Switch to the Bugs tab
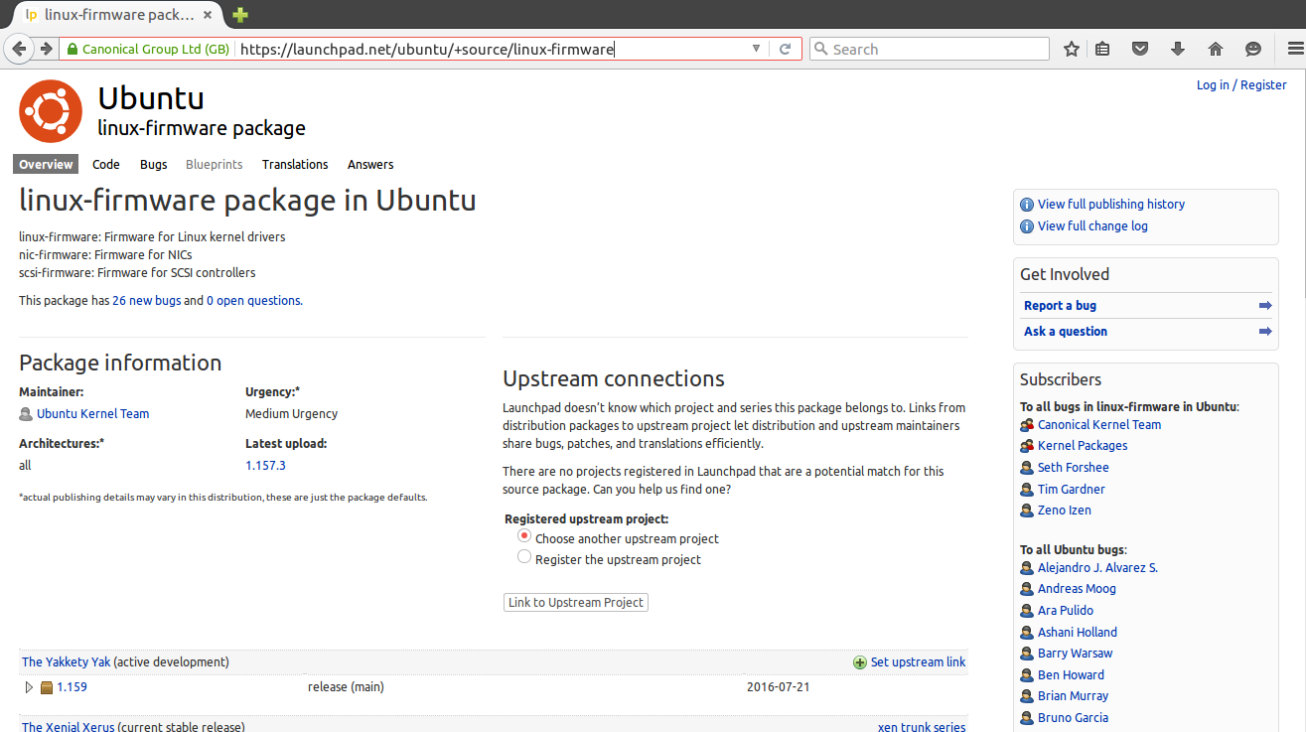Screen dimensions: 1306x732 (x=153, y=165)
